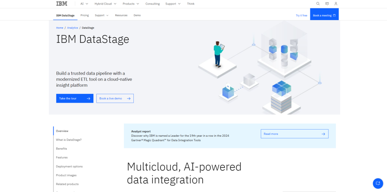Open the chat icon in top header
This screenshot has height=192, width=387.
(x=327, y=4)
